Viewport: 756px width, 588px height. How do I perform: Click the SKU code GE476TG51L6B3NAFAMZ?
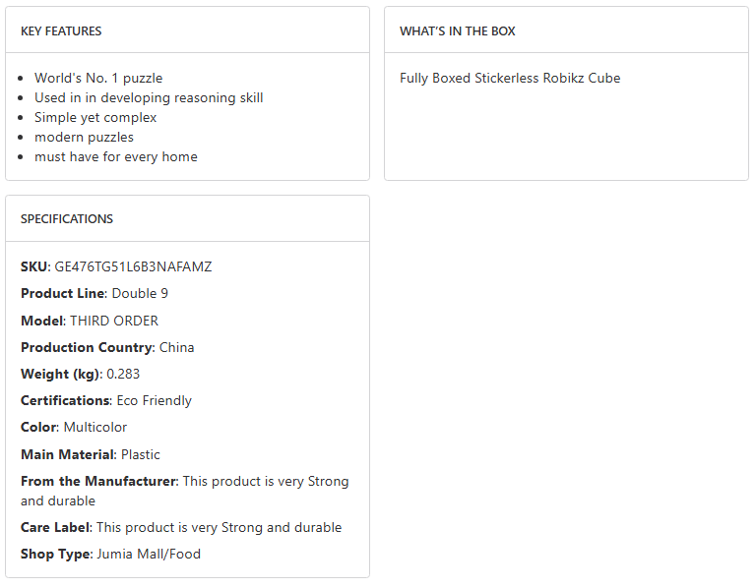(133, 267)
